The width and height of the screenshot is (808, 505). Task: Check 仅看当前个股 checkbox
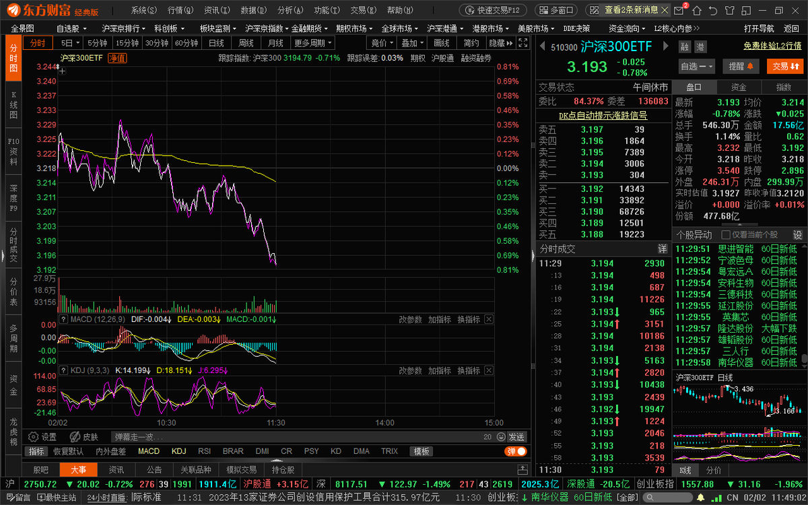point(726,234)
